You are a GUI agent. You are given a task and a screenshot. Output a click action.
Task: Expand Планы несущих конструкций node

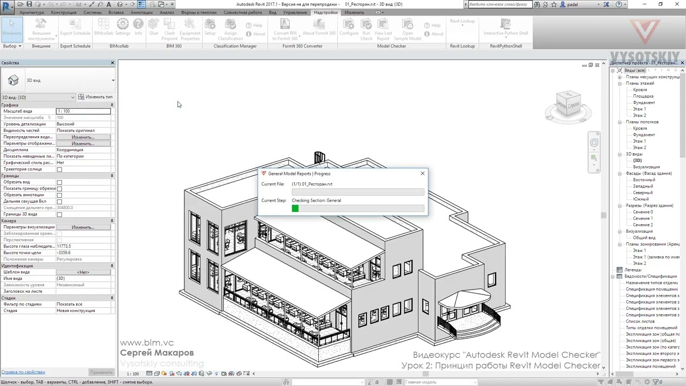pyautogui.click(x=620, y=77)
